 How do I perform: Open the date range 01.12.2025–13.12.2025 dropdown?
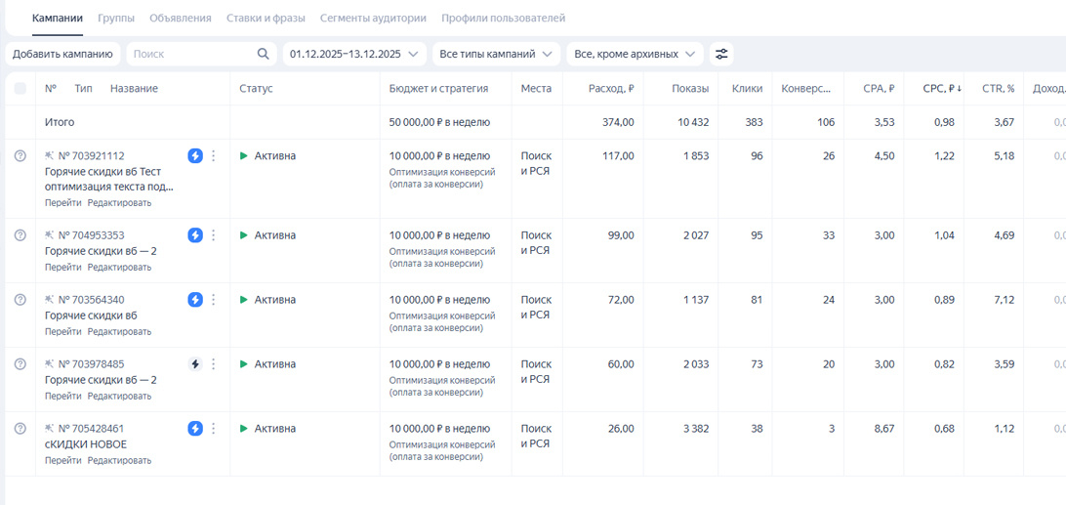tap(354, 54)
